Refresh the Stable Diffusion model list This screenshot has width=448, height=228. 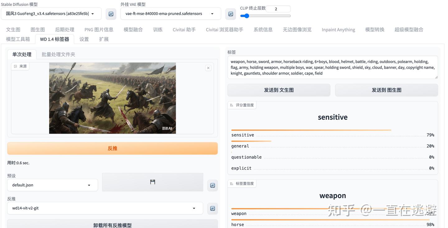[x=111, y=14]
